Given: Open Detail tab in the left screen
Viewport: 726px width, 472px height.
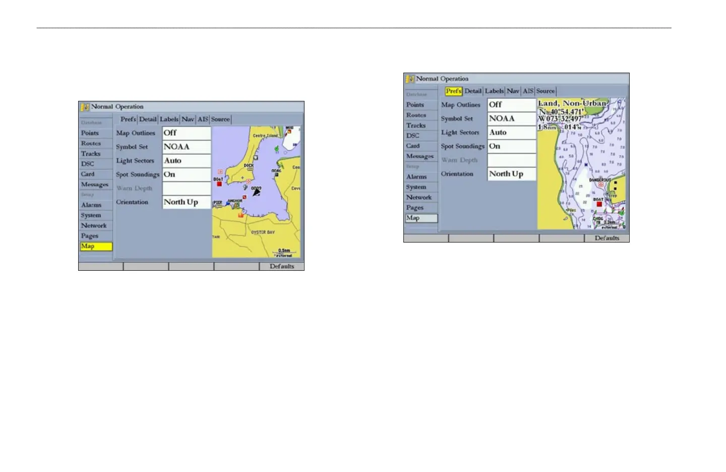Looking at the screenshot, I should point(148,120).
